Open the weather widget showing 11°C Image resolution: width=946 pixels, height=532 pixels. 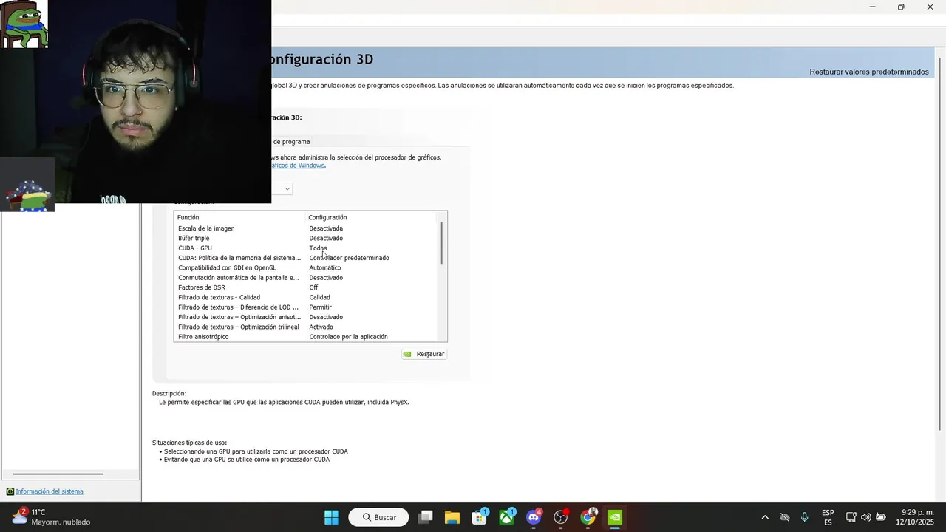pyautogui.click(x=50, y=517)
